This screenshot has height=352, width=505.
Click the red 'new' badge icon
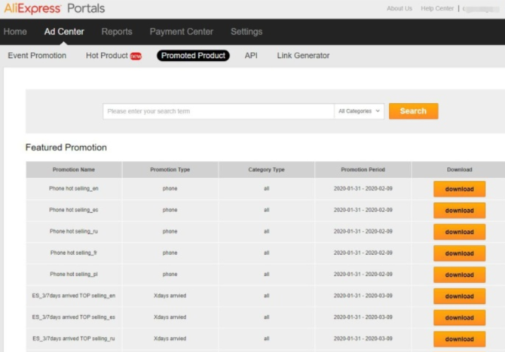[x=136, y=56]
